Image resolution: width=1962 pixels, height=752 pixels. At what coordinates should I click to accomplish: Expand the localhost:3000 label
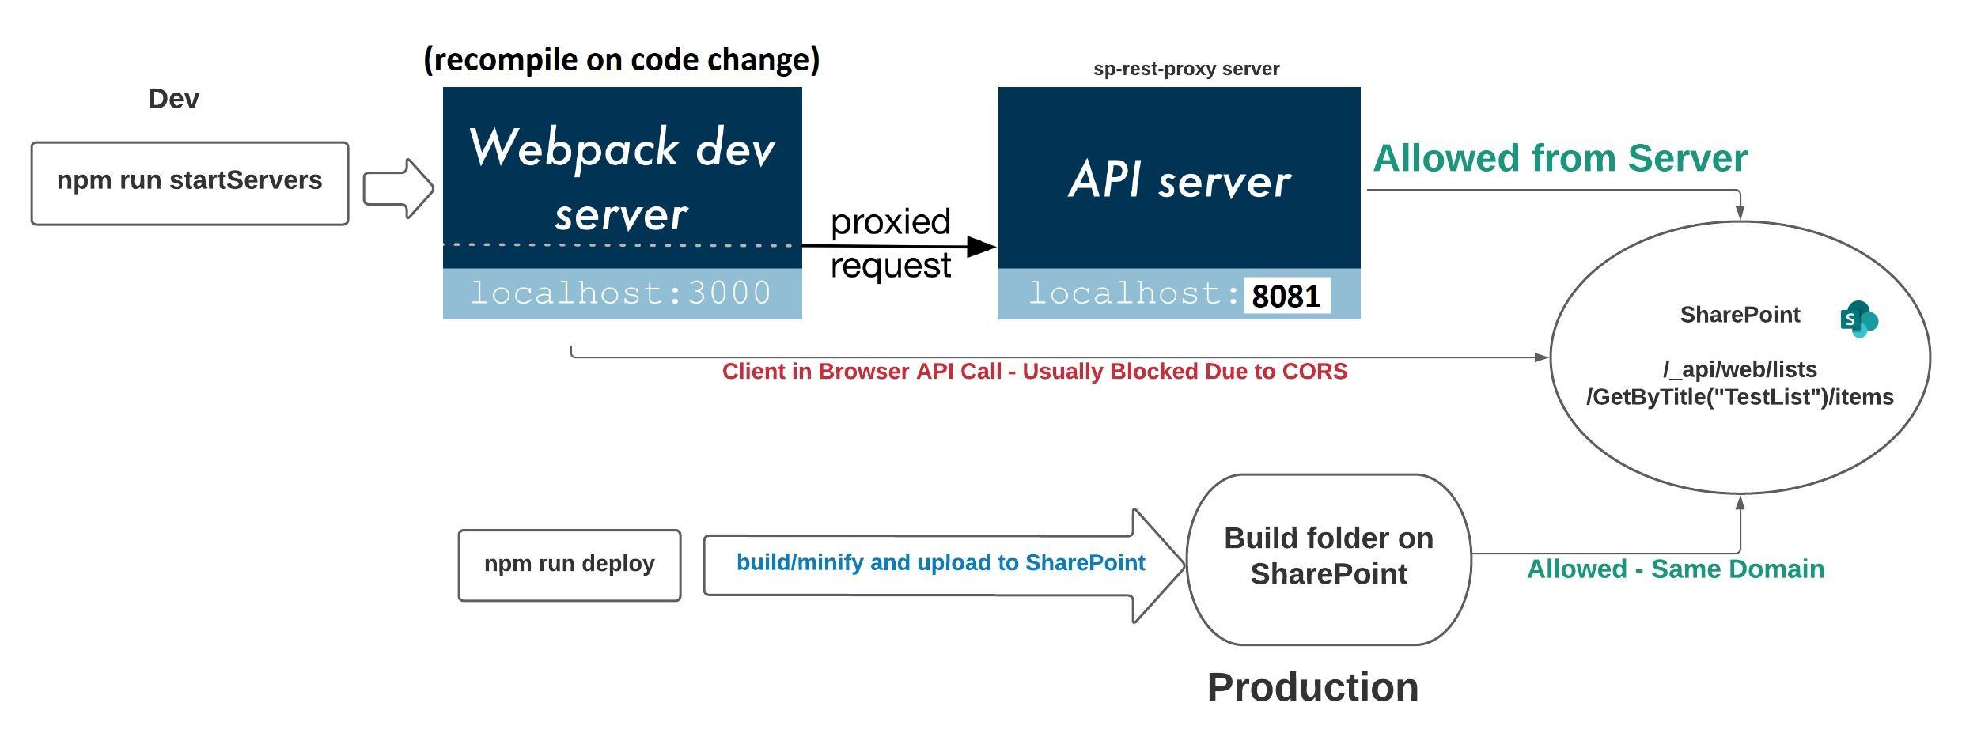(x=623, y=293)
